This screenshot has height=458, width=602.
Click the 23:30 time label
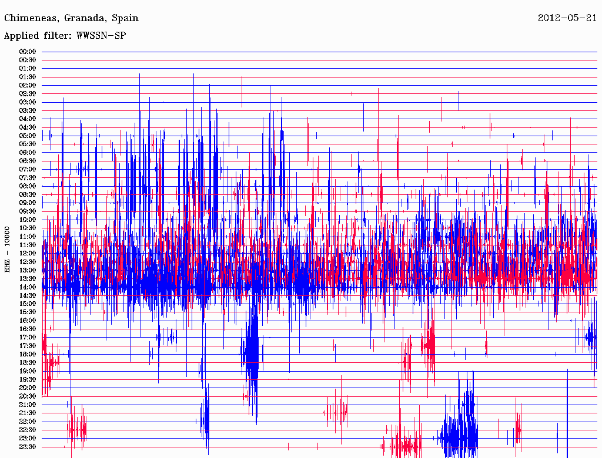point(28,447)
